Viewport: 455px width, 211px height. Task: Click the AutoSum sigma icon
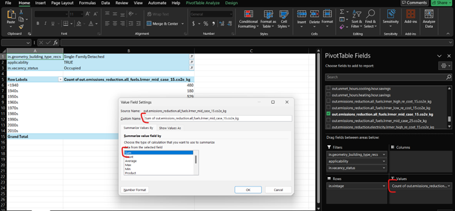342,12
